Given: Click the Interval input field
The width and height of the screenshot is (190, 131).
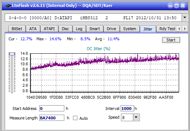Looking at the screenshot, I should click(127, 109).
